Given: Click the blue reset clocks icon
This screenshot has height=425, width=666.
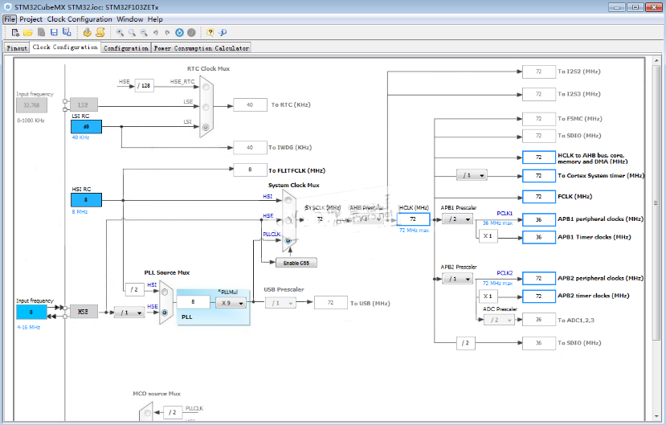Looking at the screenshot, I should coord(179,33).
